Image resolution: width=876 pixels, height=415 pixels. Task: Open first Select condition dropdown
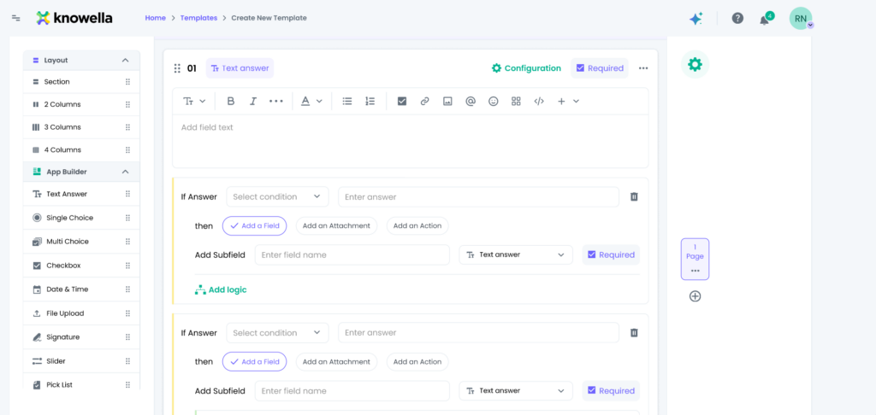coord(277,196)
